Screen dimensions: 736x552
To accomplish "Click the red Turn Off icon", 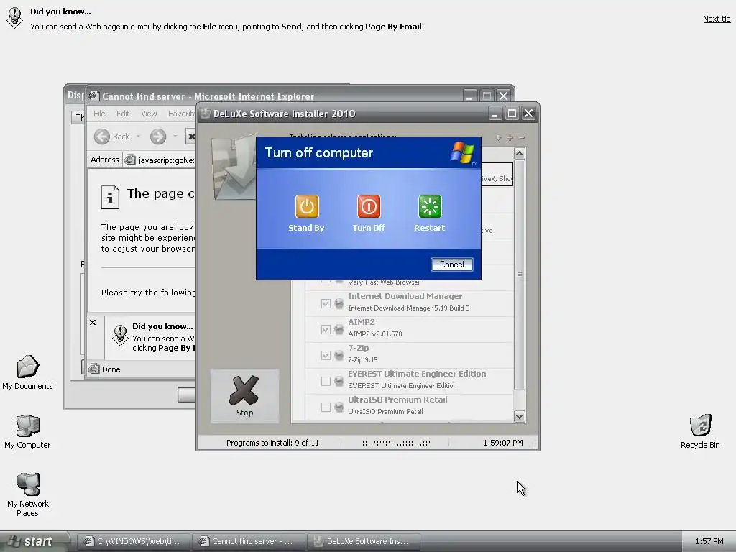I will [x=369, y=206].
